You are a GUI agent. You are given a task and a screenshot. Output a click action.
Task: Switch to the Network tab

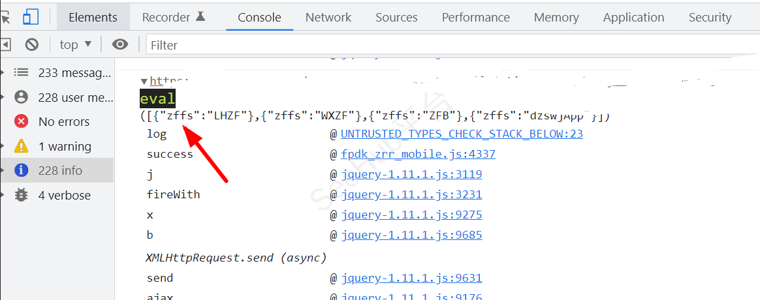click(328, 17)
